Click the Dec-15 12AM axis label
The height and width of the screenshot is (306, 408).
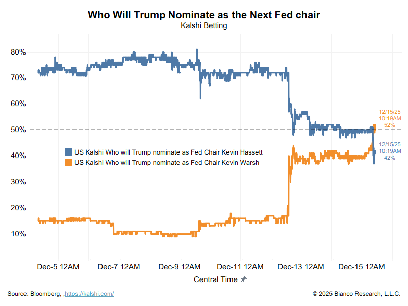[360, 267]
